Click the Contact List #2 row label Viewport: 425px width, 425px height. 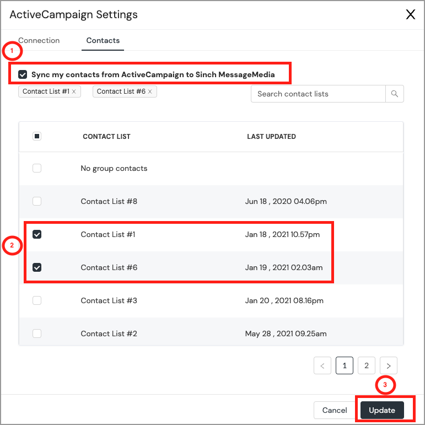[109, 333]
